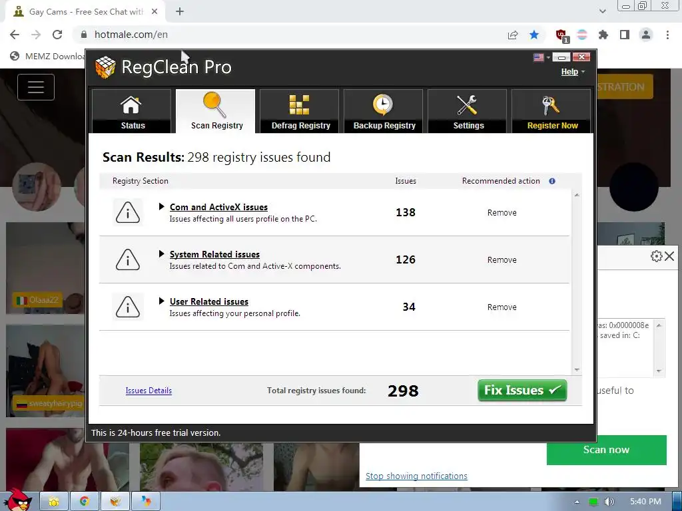Switch to the Scan Registry tab
The width and height of the screenshot is (682, 511).
coord(215,111)
